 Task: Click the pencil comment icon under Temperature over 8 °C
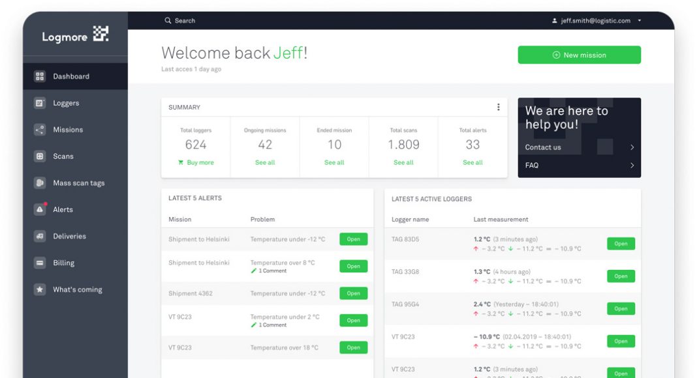[x=253, y=270]
